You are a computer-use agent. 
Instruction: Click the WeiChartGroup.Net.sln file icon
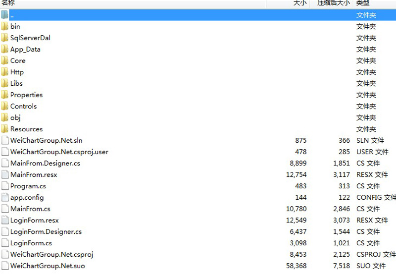click(x=5, y=140)
